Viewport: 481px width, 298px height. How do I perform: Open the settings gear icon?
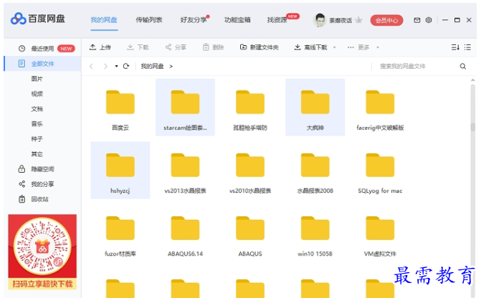(429, 20)
